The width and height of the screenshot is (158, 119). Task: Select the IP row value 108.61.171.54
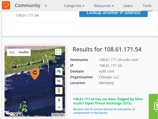(x=110, y=66)
